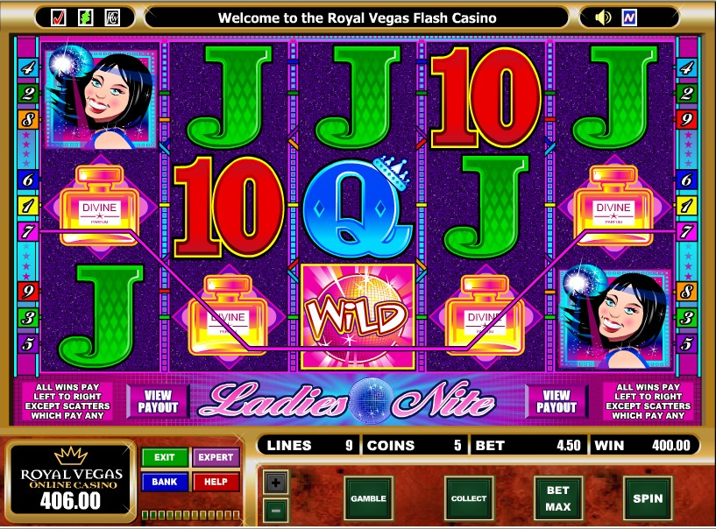Open the Bank menu

coord(165,482)
